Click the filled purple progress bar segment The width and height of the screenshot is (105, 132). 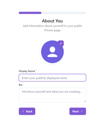coord(30,13)
